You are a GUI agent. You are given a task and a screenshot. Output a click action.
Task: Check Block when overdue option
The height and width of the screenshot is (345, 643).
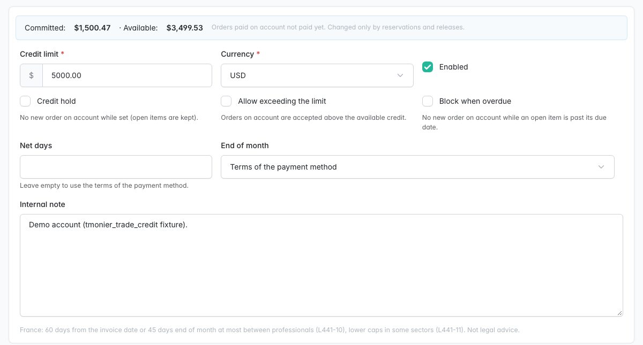tap(428, 101)
